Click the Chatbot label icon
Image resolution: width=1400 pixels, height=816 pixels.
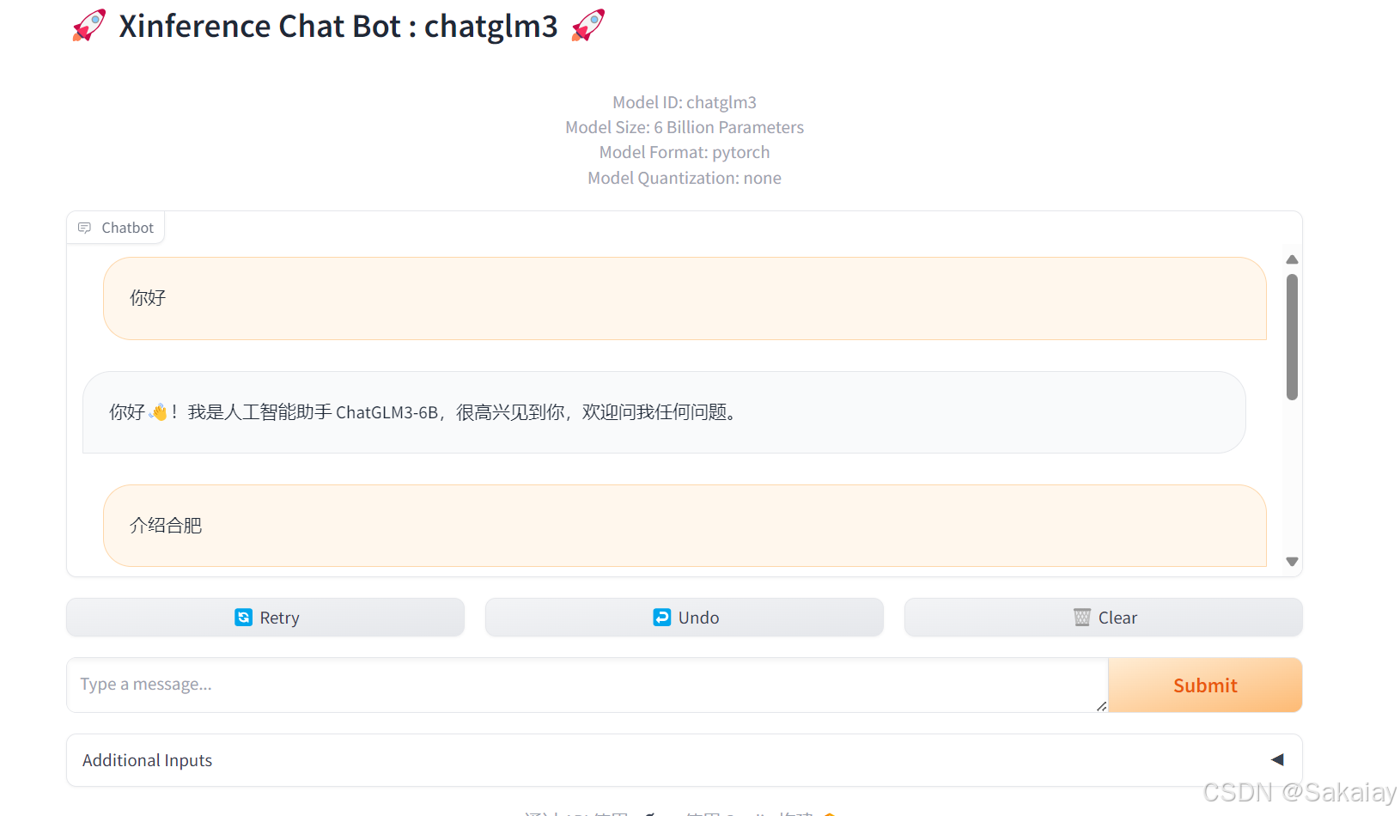point(84,228)
